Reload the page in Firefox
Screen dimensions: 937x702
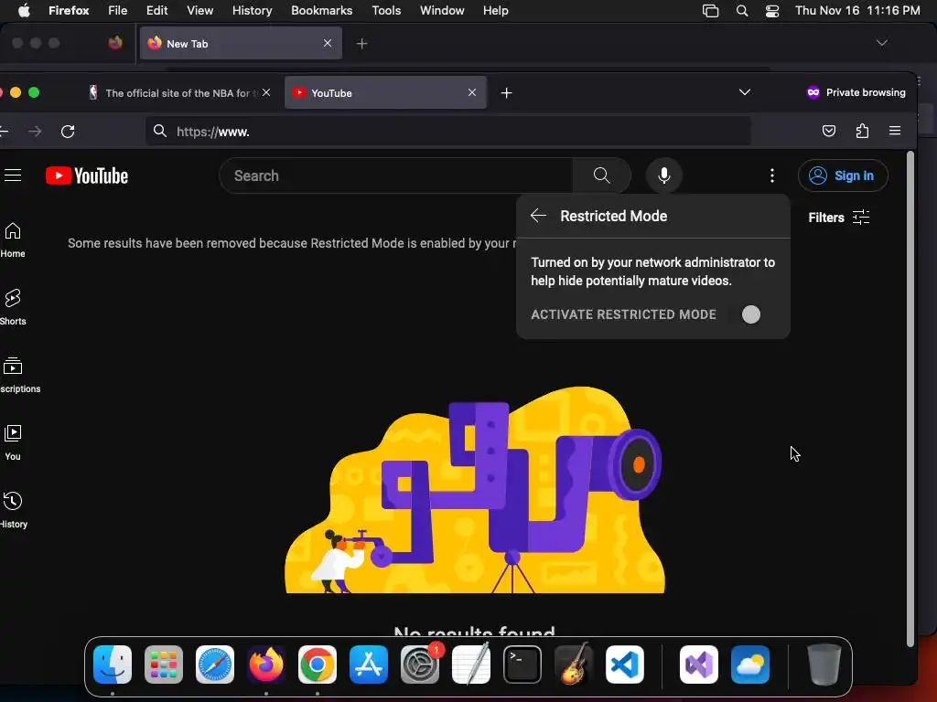(x=68, y=132)
